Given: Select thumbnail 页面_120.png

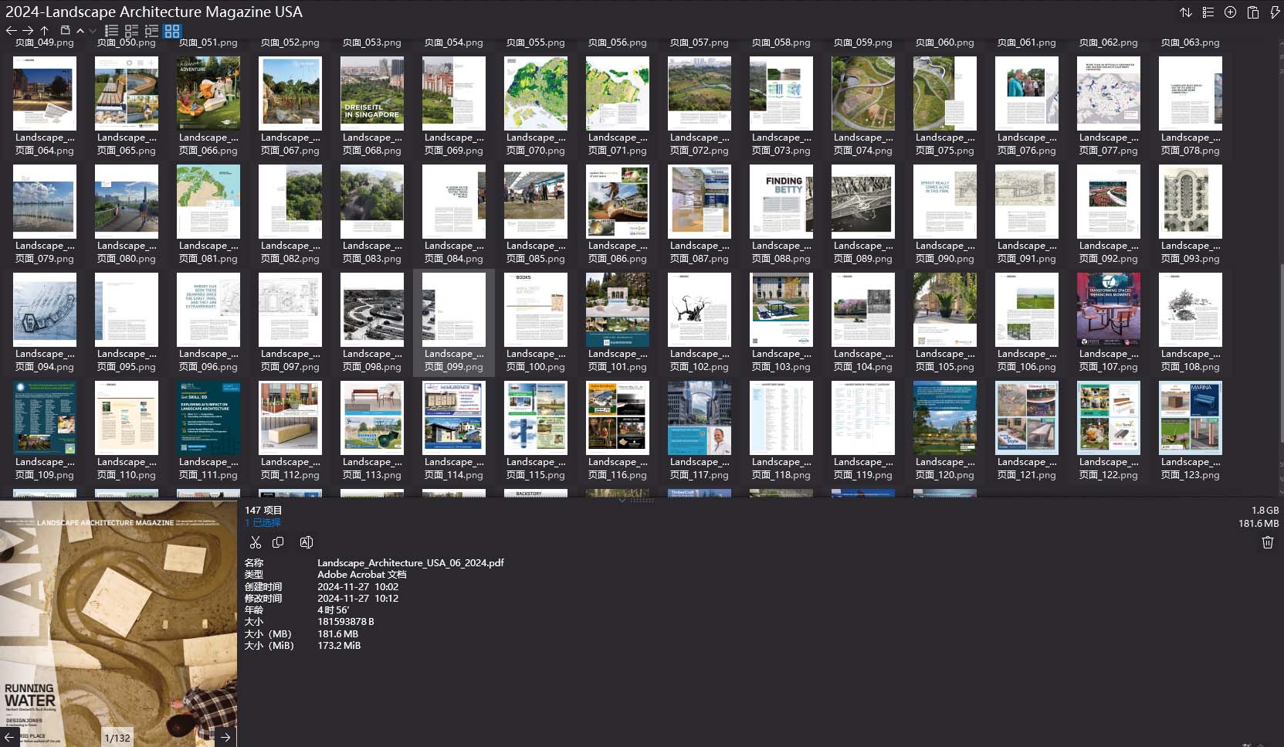Looking at the screenshot, I should pos(945,419).
